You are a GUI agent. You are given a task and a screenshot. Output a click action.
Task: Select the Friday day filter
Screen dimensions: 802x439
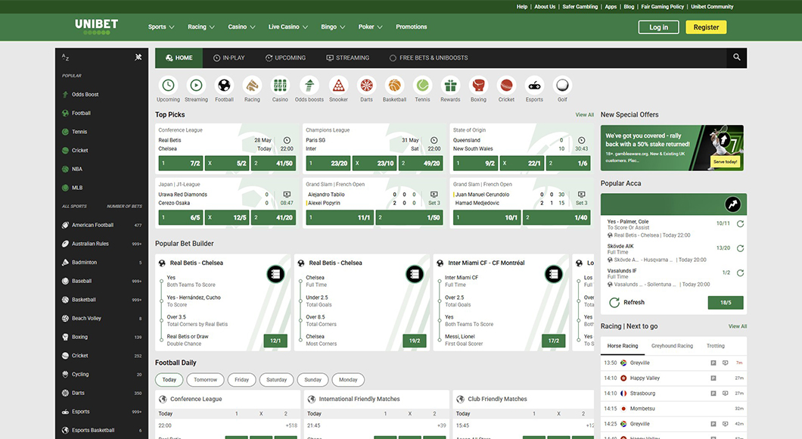click(x=241, y=380)
